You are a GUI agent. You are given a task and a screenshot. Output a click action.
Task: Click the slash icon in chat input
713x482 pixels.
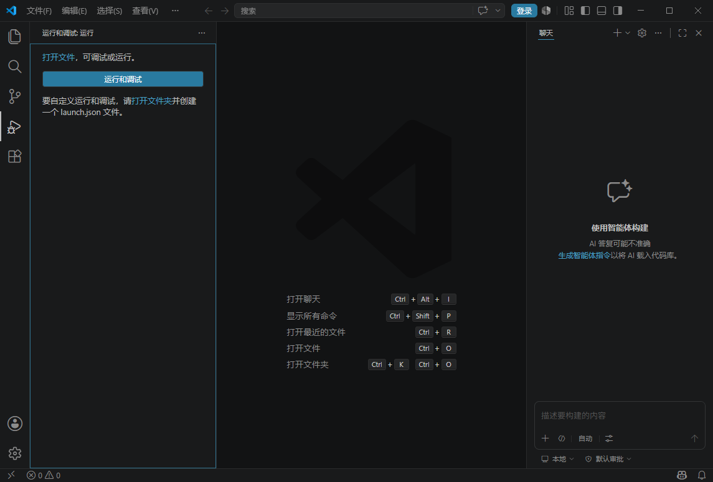(x=562, y=438)
